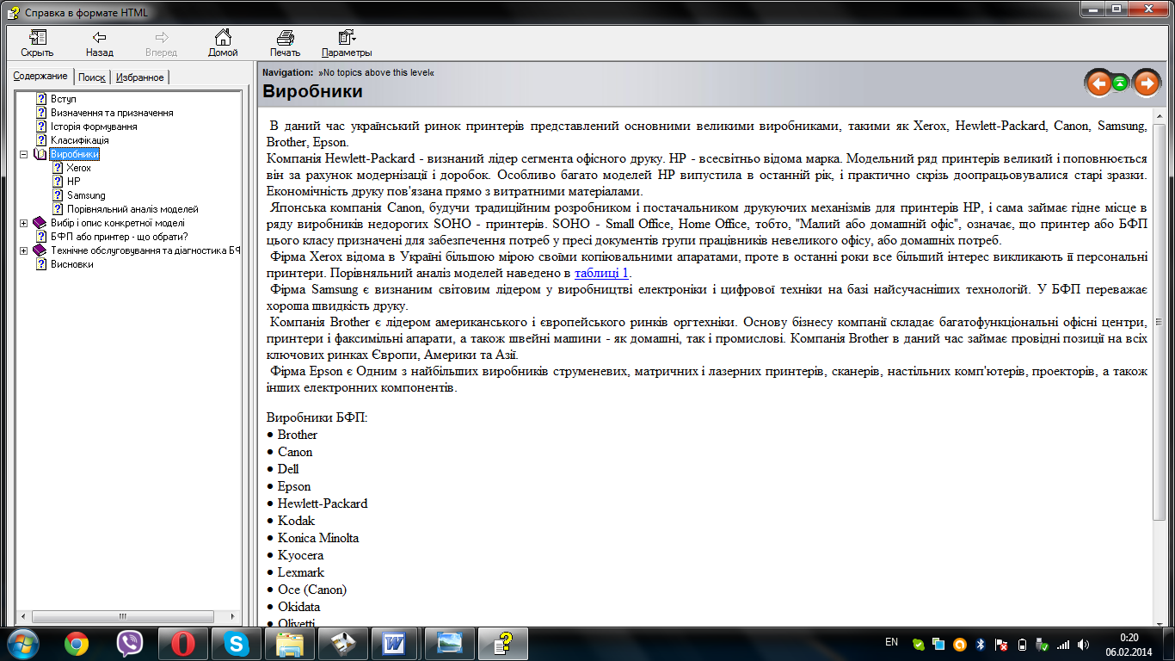Click topic icon beside Samsung
Viewport: 1175px width, 661px height.
pos(57,195)
